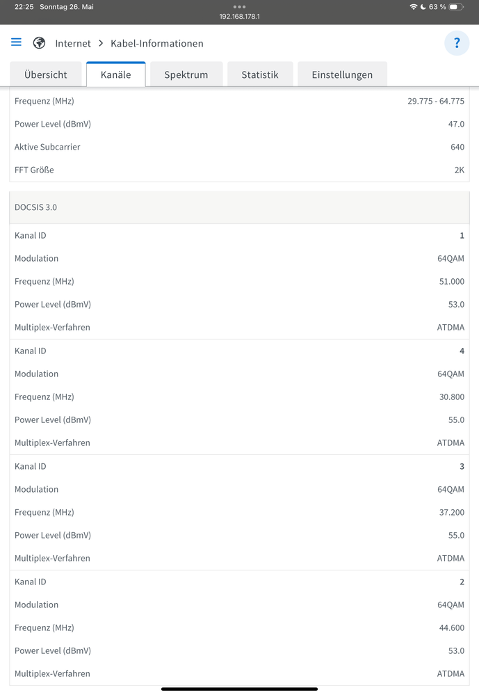This screenshot has height=695, width=479.
Task: Click the Kabel-Informationen breadcrumb
Action: pos(157,43)
